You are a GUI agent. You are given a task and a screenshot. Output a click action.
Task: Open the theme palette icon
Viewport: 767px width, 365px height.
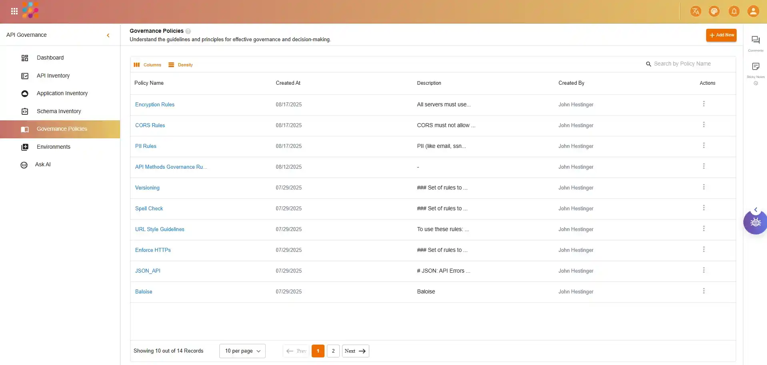[714, 11]
